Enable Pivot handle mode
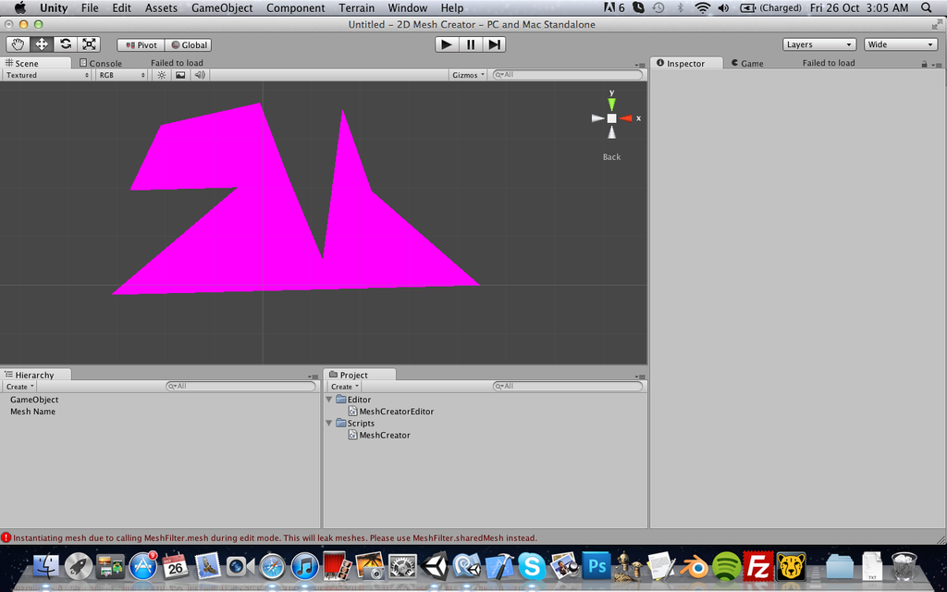 (x=139, y=43)
